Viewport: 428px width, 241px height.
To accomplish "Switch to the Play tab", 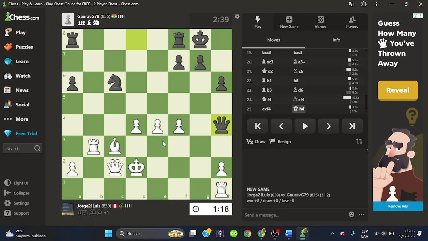I will [258, 22].
